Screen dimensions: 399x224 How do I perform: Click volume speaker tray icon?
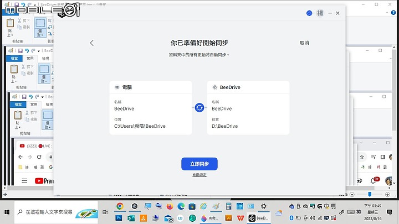click(313, 218)
